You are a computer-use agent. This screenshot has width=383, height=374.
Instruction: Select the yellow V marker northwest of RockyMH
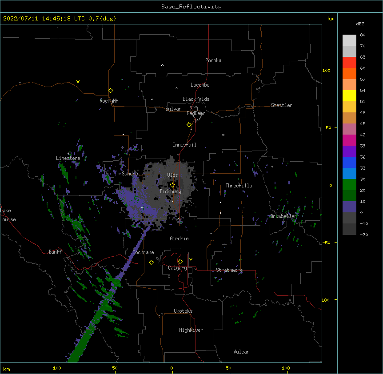[x=78, y=82]
